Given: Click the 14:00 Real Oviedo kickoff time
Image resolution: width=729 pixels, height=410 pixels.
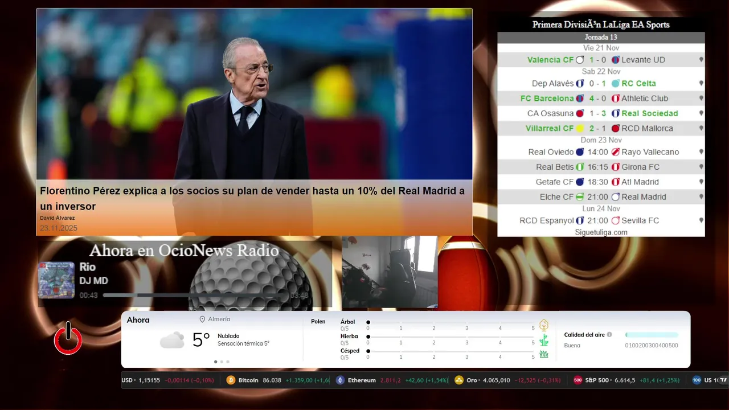Looking at the screenshot, I should click(597, 152).
